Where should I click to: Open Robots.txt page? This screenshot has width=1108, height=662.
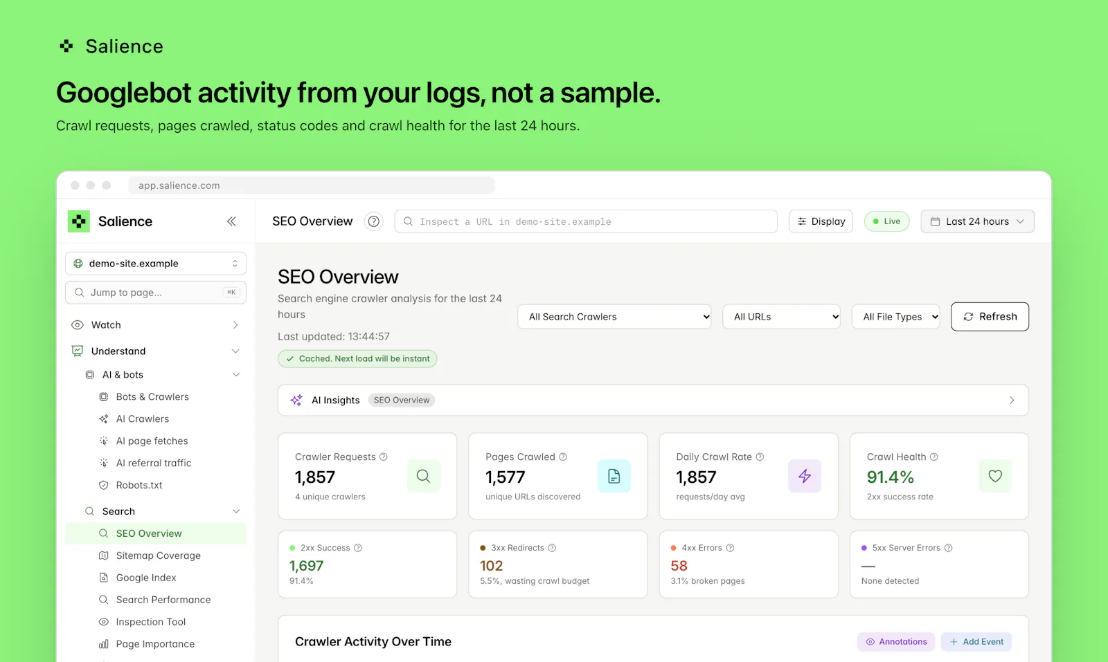[139, 486]
